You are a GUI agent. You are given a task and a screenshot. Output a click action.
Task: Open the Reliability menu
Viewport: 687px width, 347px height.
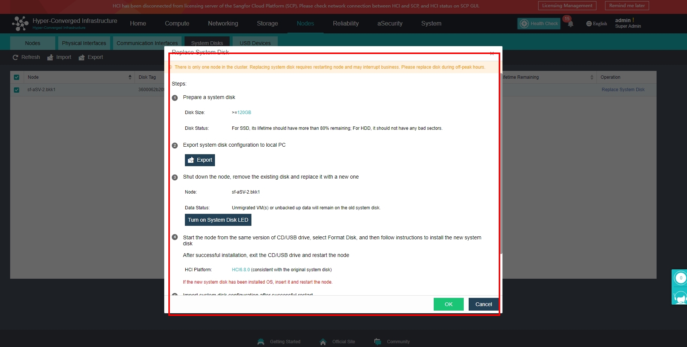345,24
